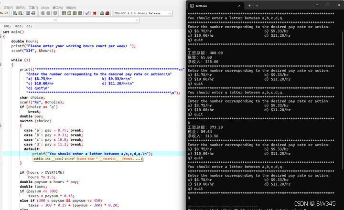Open the 工具[T] menu
The width and height of the screenshot is (344, 210).
coord(33,8)
